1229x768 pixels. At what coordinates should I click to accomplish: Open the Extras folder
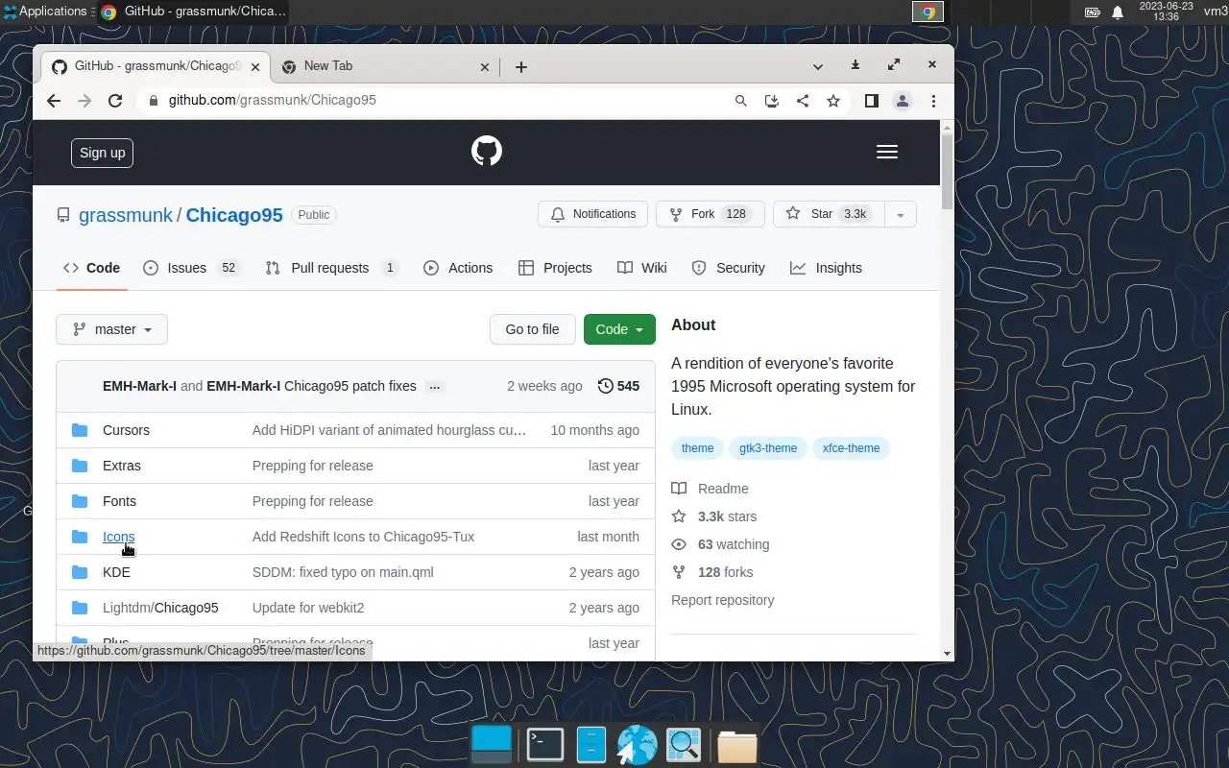pos(122,466)
